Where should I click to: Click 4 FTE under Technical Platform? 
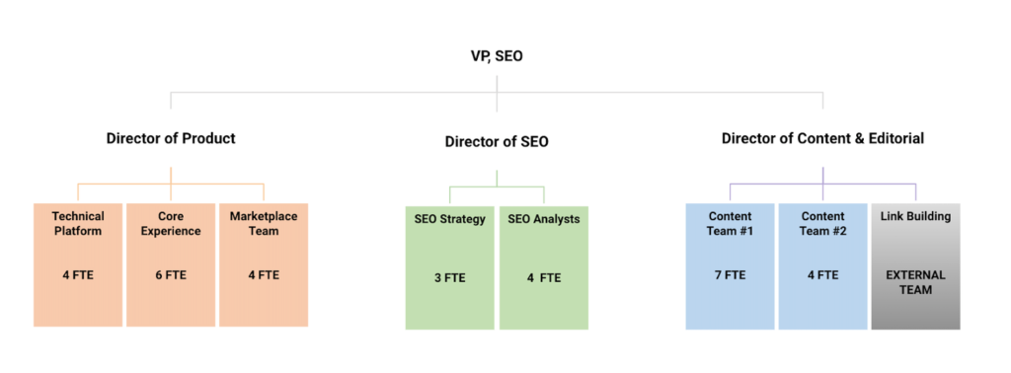point(78,275)
